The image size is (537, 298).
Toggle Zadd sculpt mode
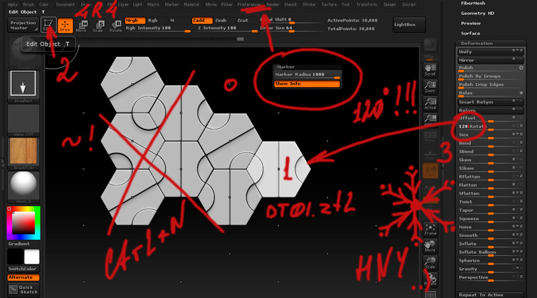[202, 21]
